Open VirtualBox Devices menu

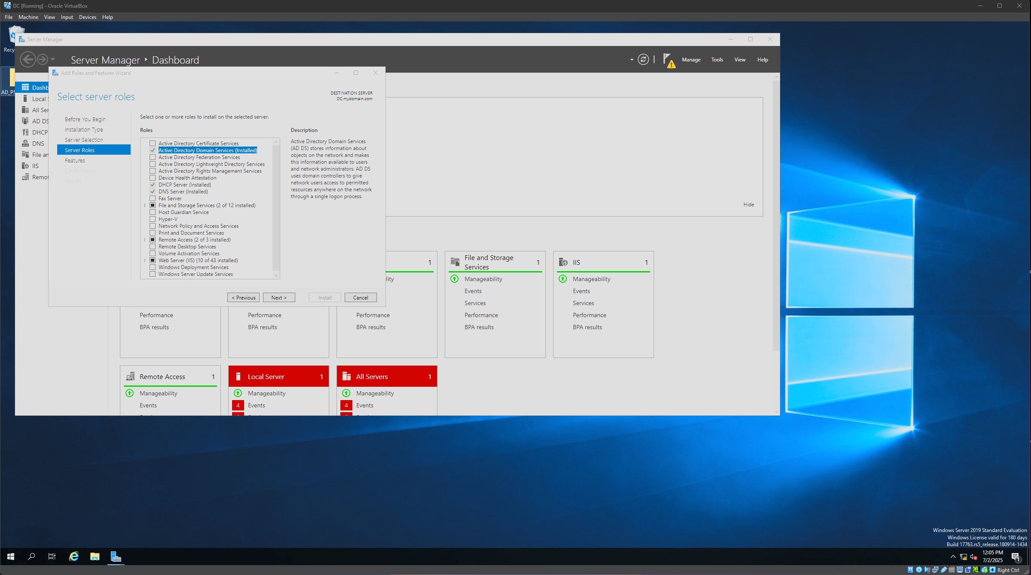coord(88,17)
